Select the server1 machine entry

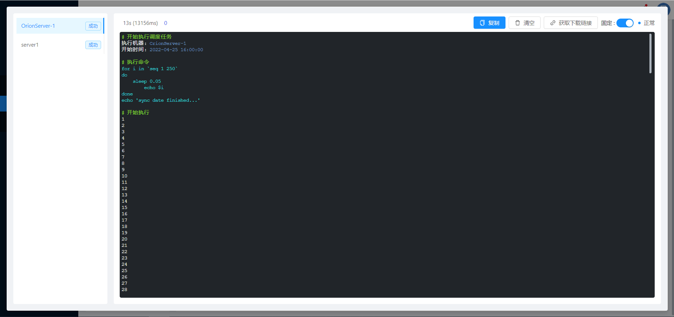[x=60, y=45]
